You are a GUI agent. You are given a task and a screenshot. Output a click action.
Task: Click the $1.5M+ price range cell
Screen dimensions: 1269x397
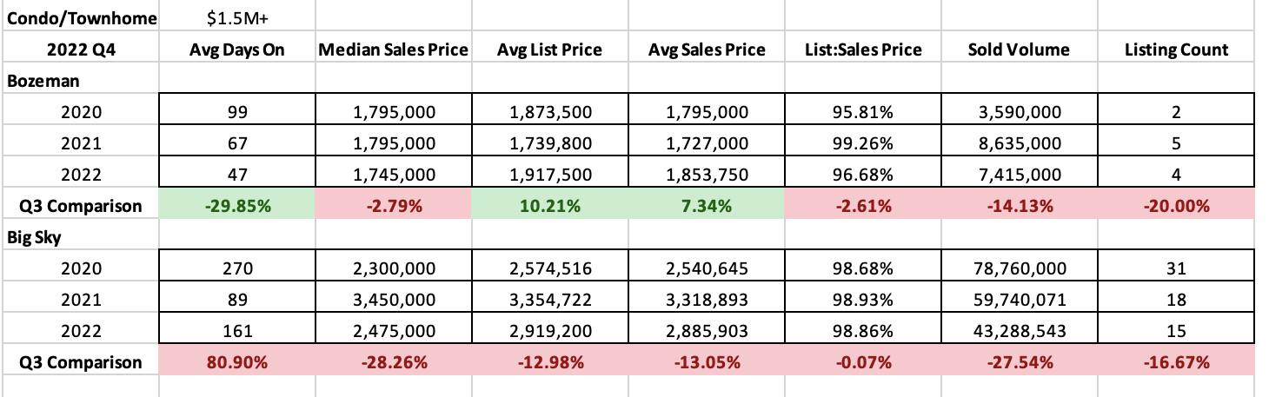coord(237,17)
